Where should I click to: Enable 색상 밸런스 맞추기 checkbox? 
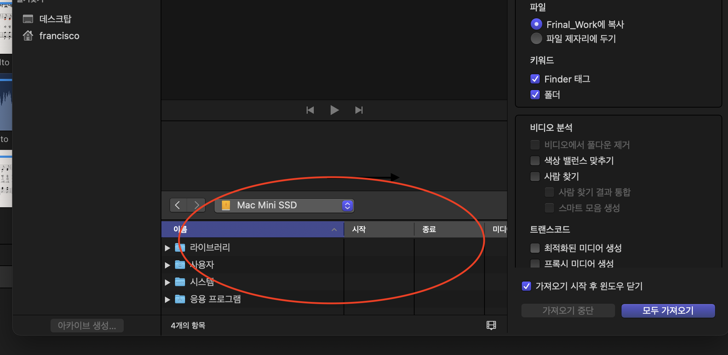coord(535,161)
